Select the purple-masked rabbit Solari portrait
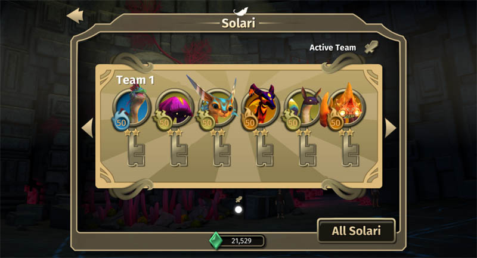 pos(303,107)
